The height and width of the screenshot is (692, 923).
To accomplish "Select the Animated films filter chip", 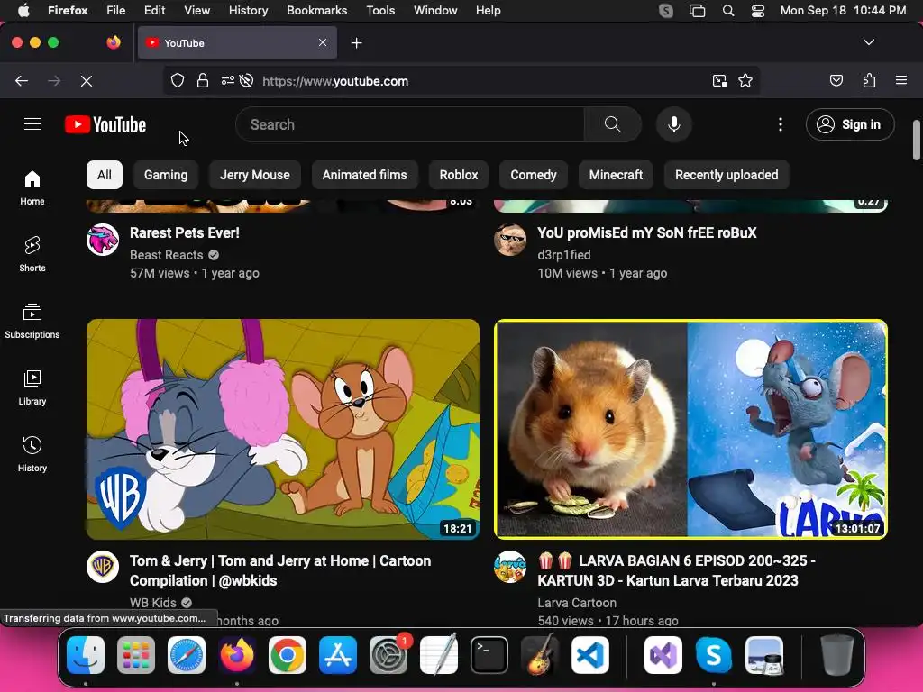I will [x=364, y=175].
